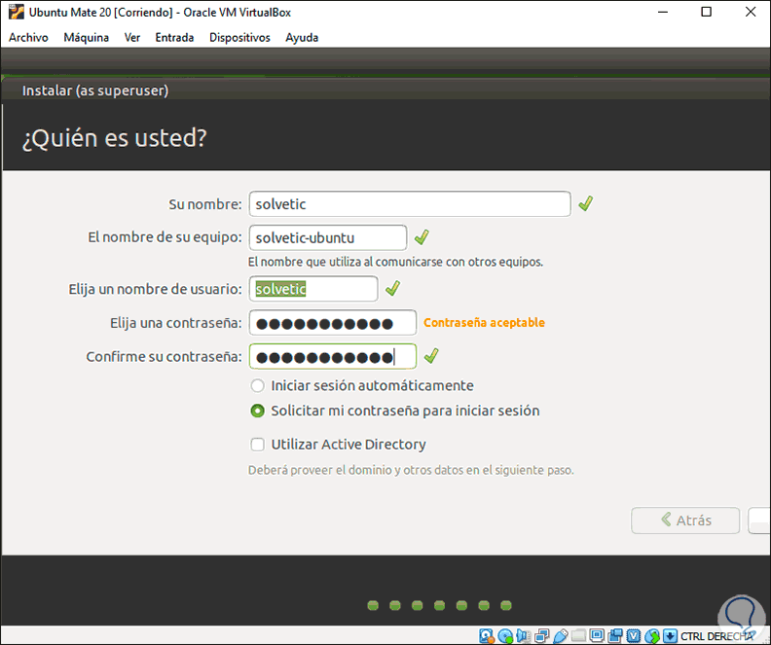Image resolution: width=771 pixels, height=645 pixels.
Task: Open the Ver menu
Action: coord(132,37)
